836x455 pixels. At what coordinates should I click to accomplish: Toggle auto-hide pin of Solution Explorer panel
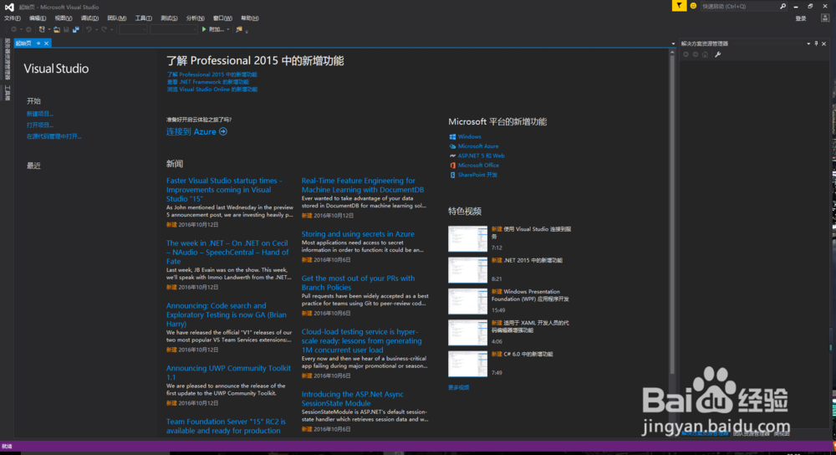[x=816, y=43]
